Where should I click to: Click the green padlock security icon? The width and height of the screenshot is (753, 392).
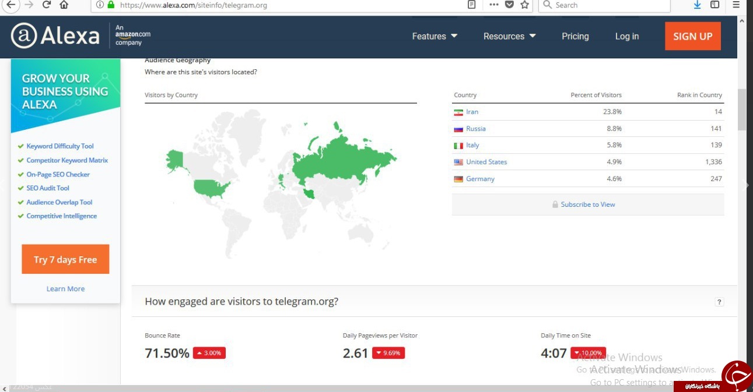point(111,5)
